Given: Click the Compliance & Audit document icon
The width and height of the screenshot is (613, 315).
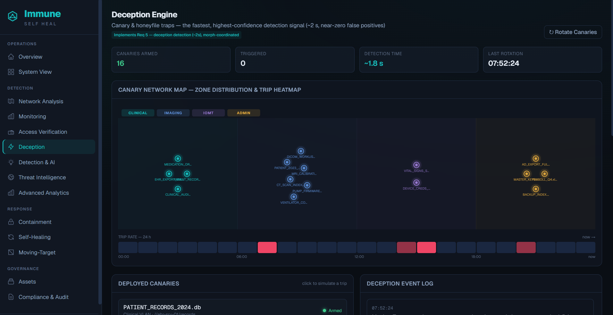Looking at the screenshot, I should (11, 297).
